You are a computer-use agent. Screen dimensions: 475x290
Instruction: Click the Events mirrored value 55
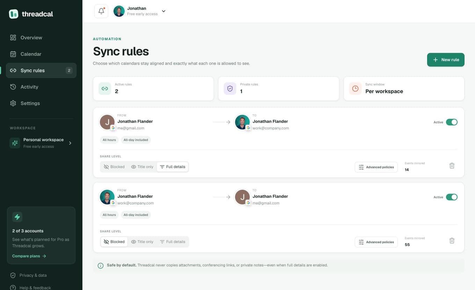click(x=407, y=245)
